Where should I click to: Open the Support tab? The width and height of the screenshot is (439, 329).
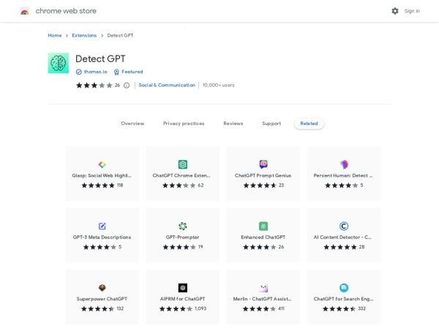coord(271,124)
